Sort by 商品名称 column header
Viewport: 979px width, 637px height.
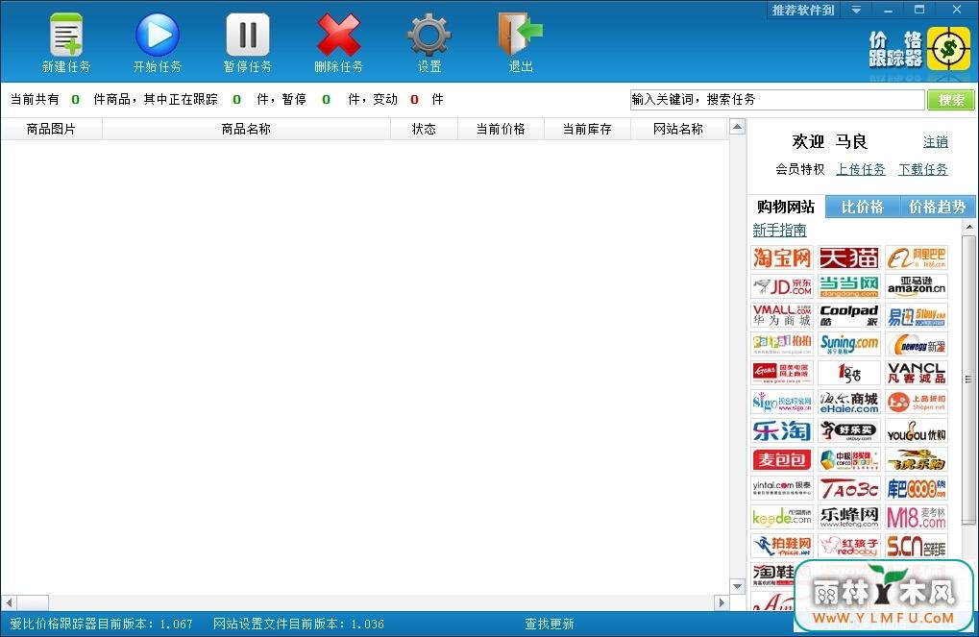[x=246, y=130]
